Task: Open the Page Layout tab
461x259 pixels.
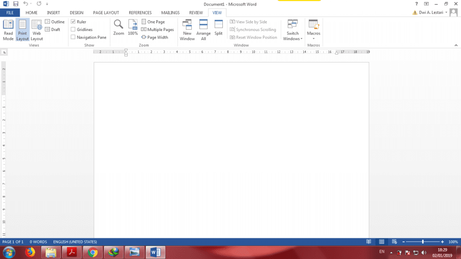Action: point(106,13)
